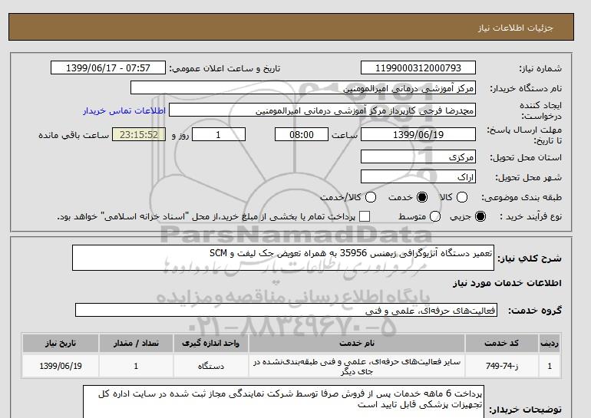Image resolution: width=591 pixels, height=418 pixels.
Task: Click service code cell ز-74-749
Action: pyautogui.click(x=502, y=366)
